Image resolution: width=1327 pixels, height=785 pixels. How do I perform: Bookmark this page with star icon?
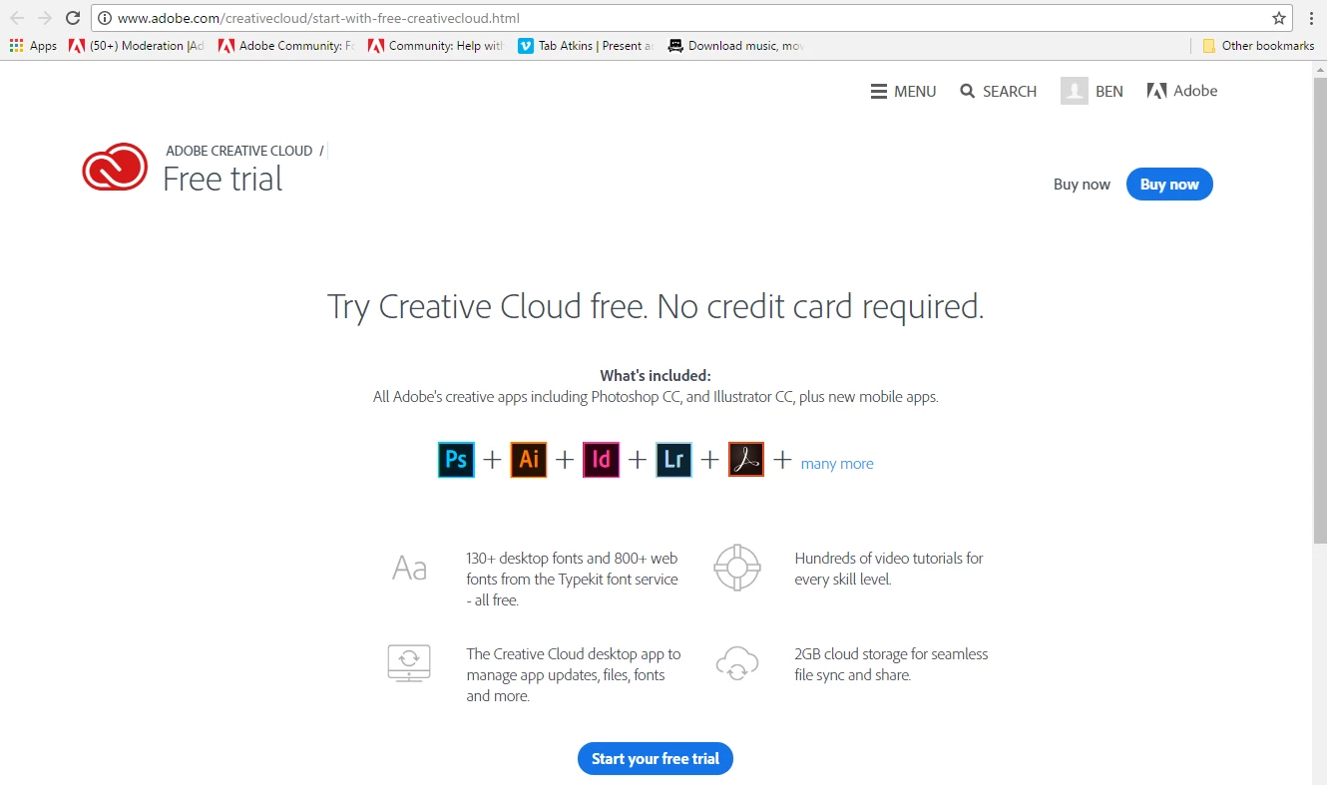click(x=1279, y=18)
